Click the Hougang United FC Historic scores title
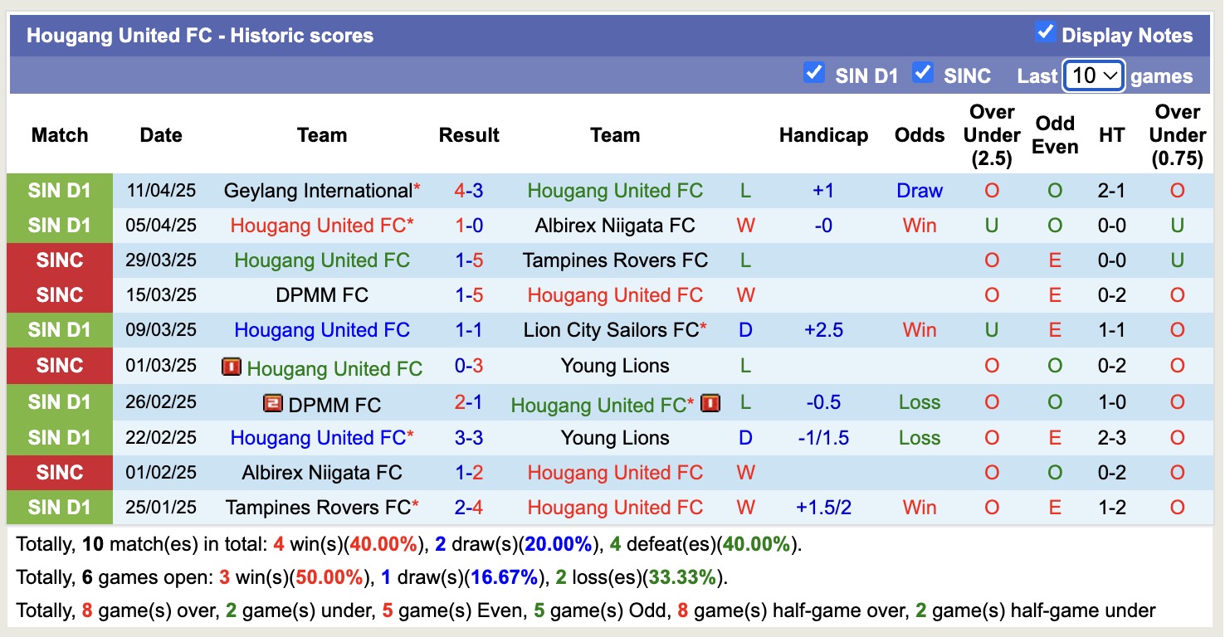 point(200,36)
